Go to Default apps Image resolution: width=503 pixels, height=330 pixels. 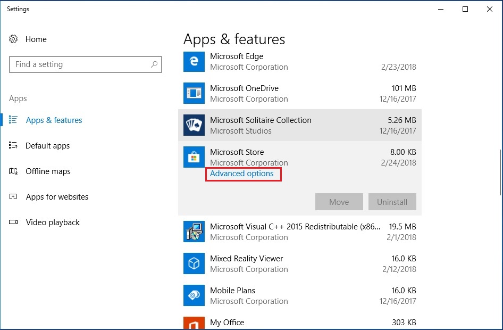[47, 146]
